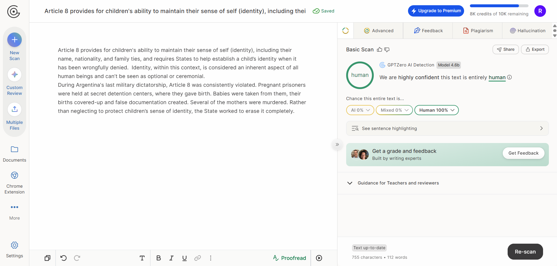Click the Saved status indicator

(323, 11)
